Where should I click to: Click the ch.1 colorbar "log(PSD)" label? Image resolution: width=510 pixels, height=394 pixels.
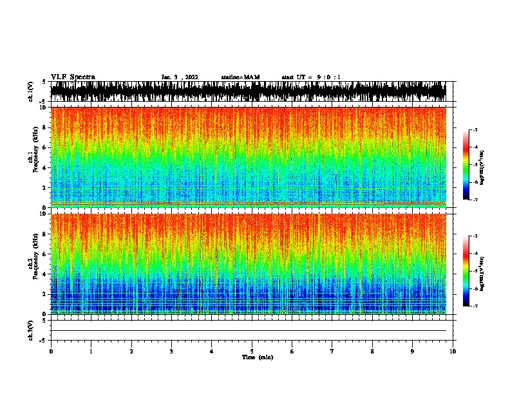pyautogui.click(x=482, y=167)
